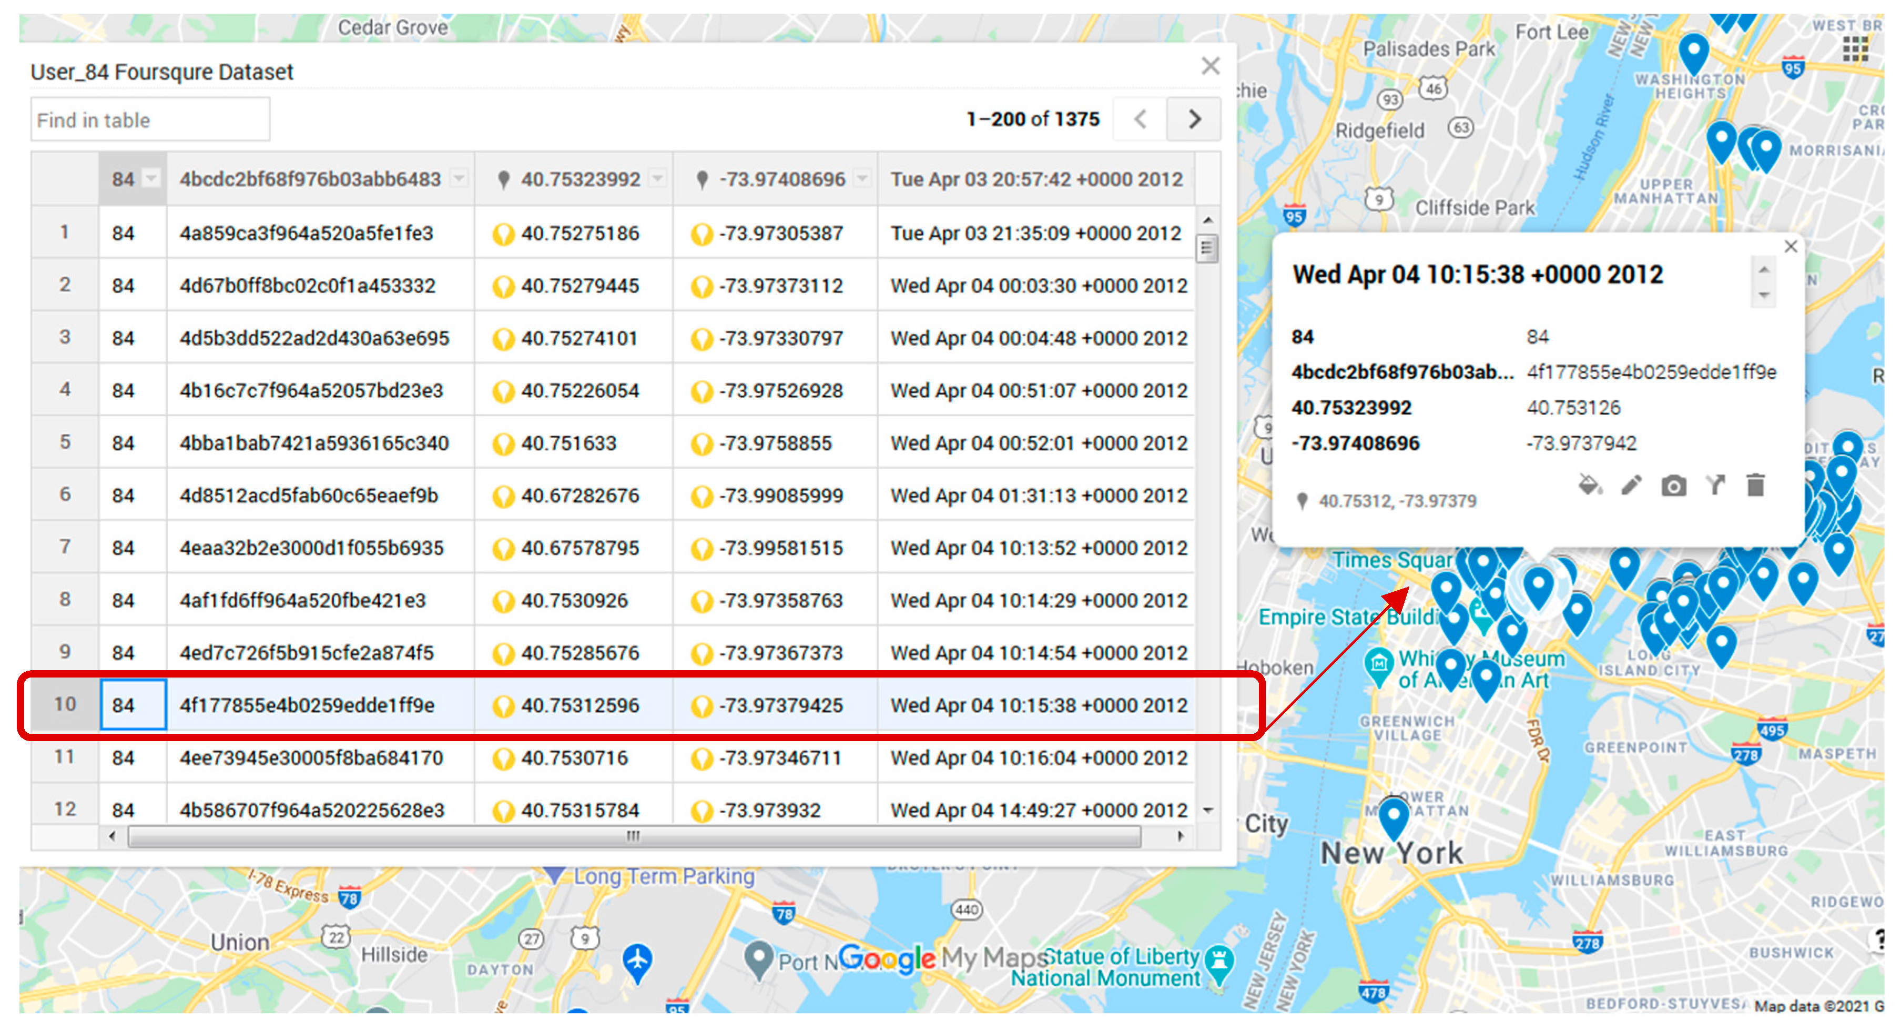The width and height of the screenshot is (1901, 1031).
Task: Click the trash delete feature icon
Action: 1756,486
